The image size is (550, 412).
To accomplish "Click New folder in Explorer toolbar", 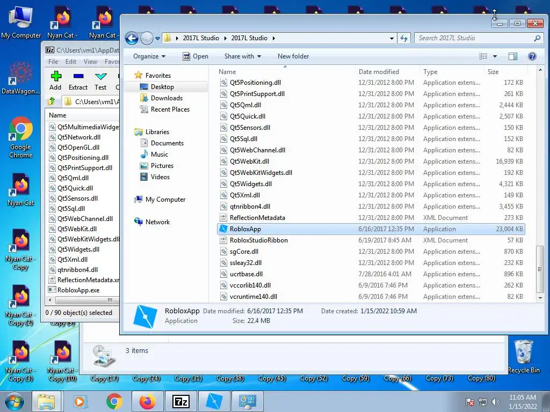I will (293, 56).
